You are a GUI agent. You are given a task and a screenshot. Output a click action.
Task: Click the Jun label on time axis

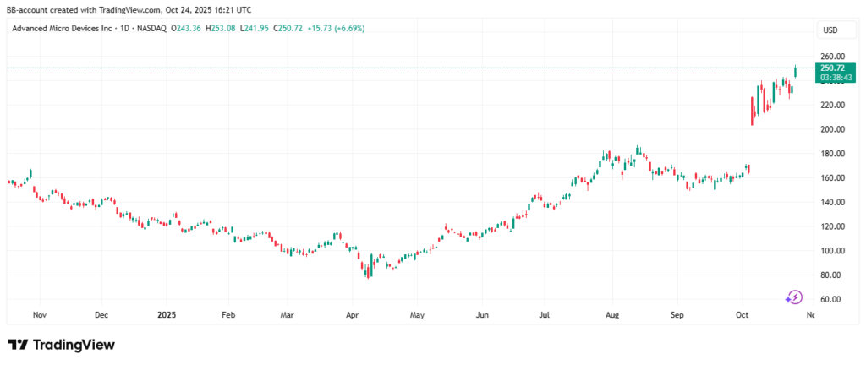coord(480,314)
